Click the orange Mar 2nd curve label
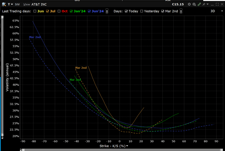This screenshot has height=151, width=225. pos(81,68)
